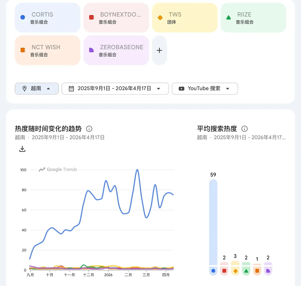Open the YouTube 搜索 source dropdown

point(205,88)
